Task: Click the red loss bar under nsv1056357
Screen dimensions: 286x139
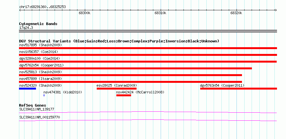Action: [x=148, y=55]
